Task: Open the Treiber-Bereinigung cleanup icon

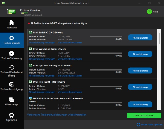Action: coord(11,84)
